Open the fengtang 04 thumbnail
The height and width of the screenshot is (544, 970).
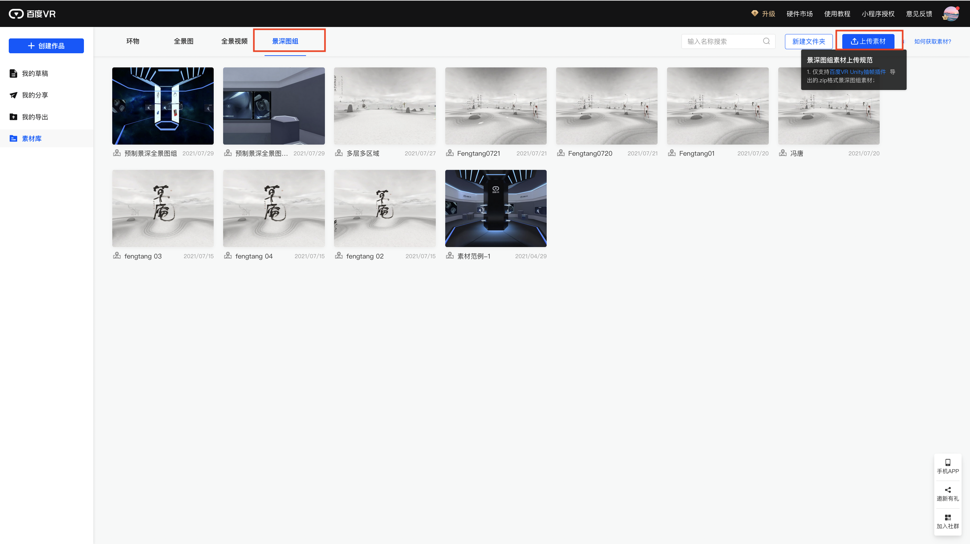click(274, 208)
